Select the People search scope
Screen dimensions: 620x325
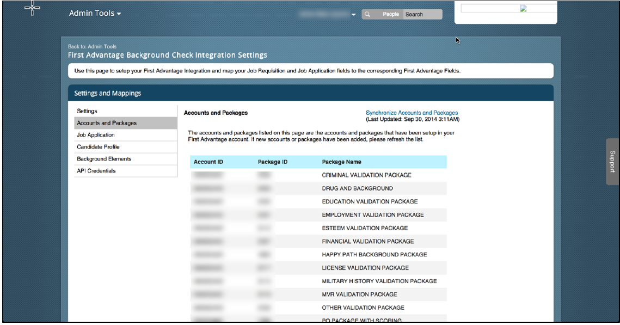[391, 14]
